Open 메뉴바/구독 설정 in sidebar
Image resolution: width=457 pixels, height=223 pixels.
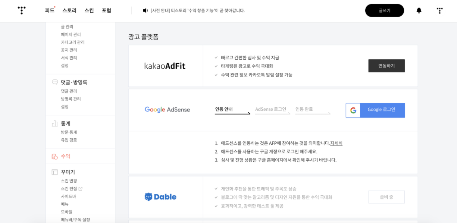[75, 220]
